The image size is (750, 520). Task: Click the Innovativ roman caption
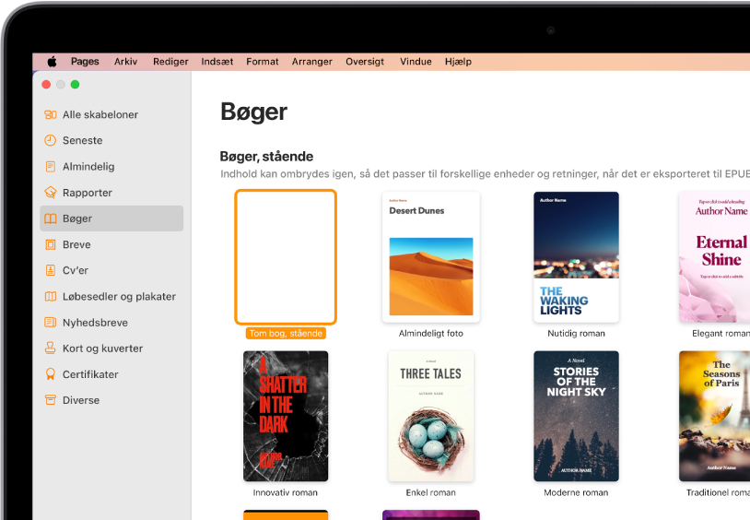click(285, 492)
